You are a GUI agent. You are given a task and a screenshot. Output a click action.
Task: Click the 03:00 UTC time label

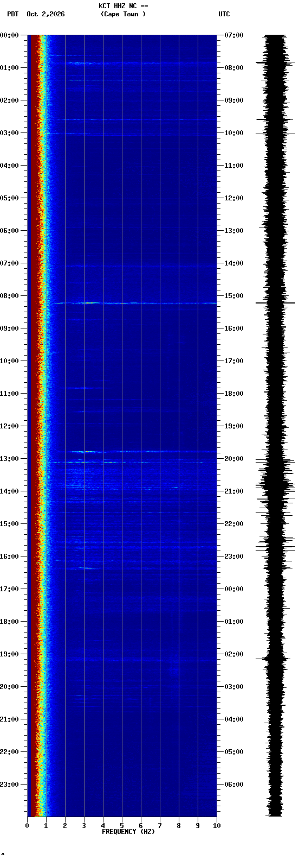pyautogui.click(x=234, y=687)
